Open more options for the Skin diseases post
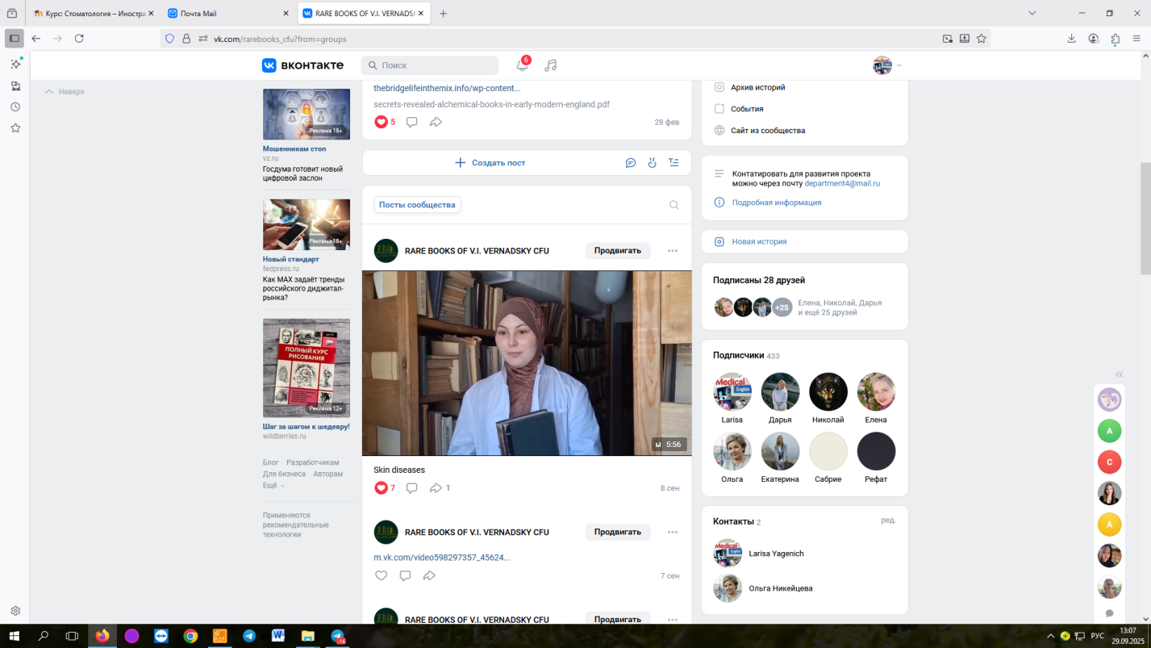 click(673, 251)
